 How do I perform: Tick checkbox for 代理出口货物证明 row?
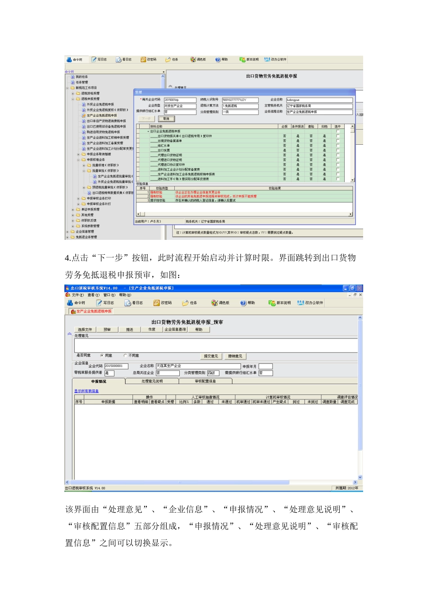338,155
